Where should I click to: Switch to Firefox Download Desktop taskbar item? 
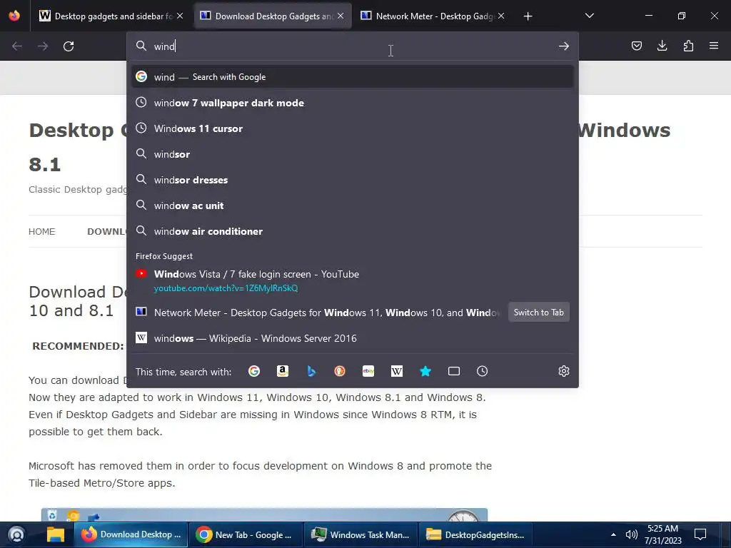tap(131, 534)
